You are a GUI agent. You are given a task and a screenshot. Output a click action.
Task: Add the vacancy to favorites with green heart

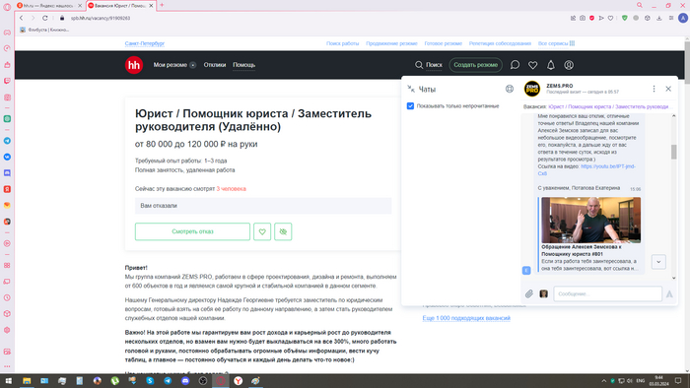coord(262,231)
